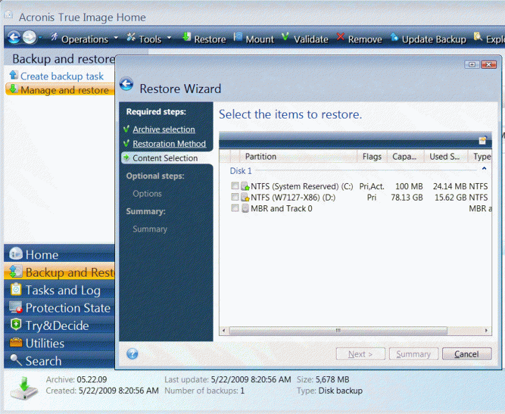Image resolution: width=505 pixels, height=414 pixels.
Task: Click the 100 MB capacity cell
Action: click(409, 186)
